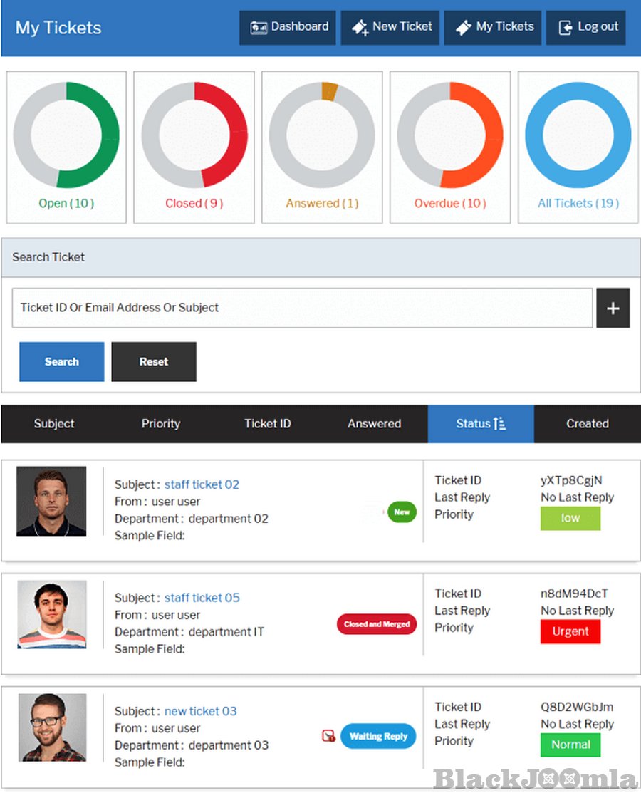Reset the ticket search form
641x793 pixels.
[154, 362]
